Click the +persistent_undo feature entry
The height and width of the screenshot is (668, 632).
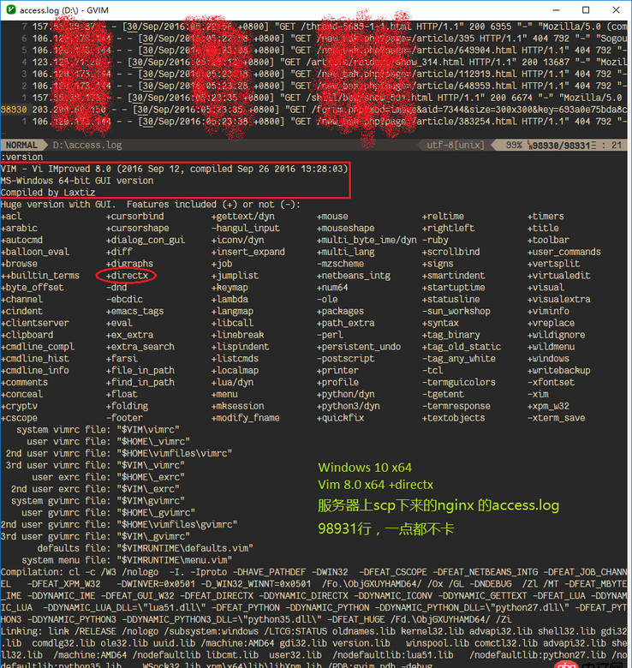point(359,347)
